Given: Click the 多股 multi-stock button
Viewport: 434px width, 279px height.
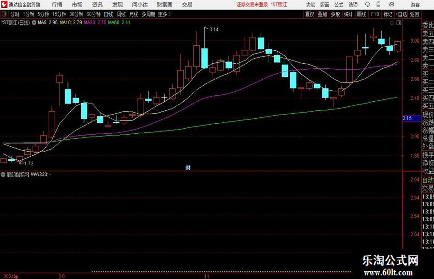Looking at the screenshot, I should coord(335,14).
